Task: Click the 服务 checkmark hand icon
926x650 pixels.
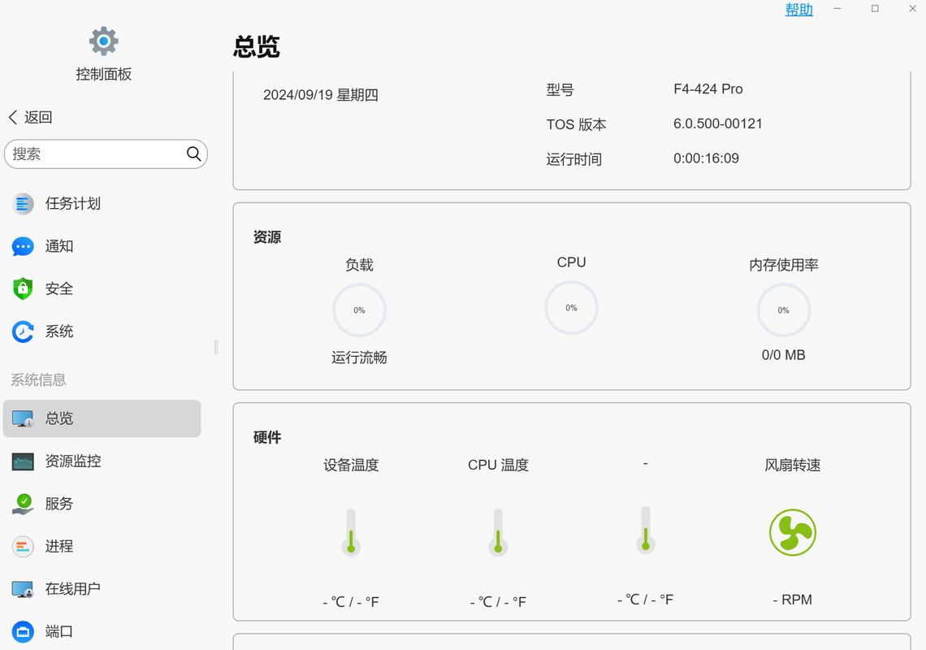Action: (23, 504)
